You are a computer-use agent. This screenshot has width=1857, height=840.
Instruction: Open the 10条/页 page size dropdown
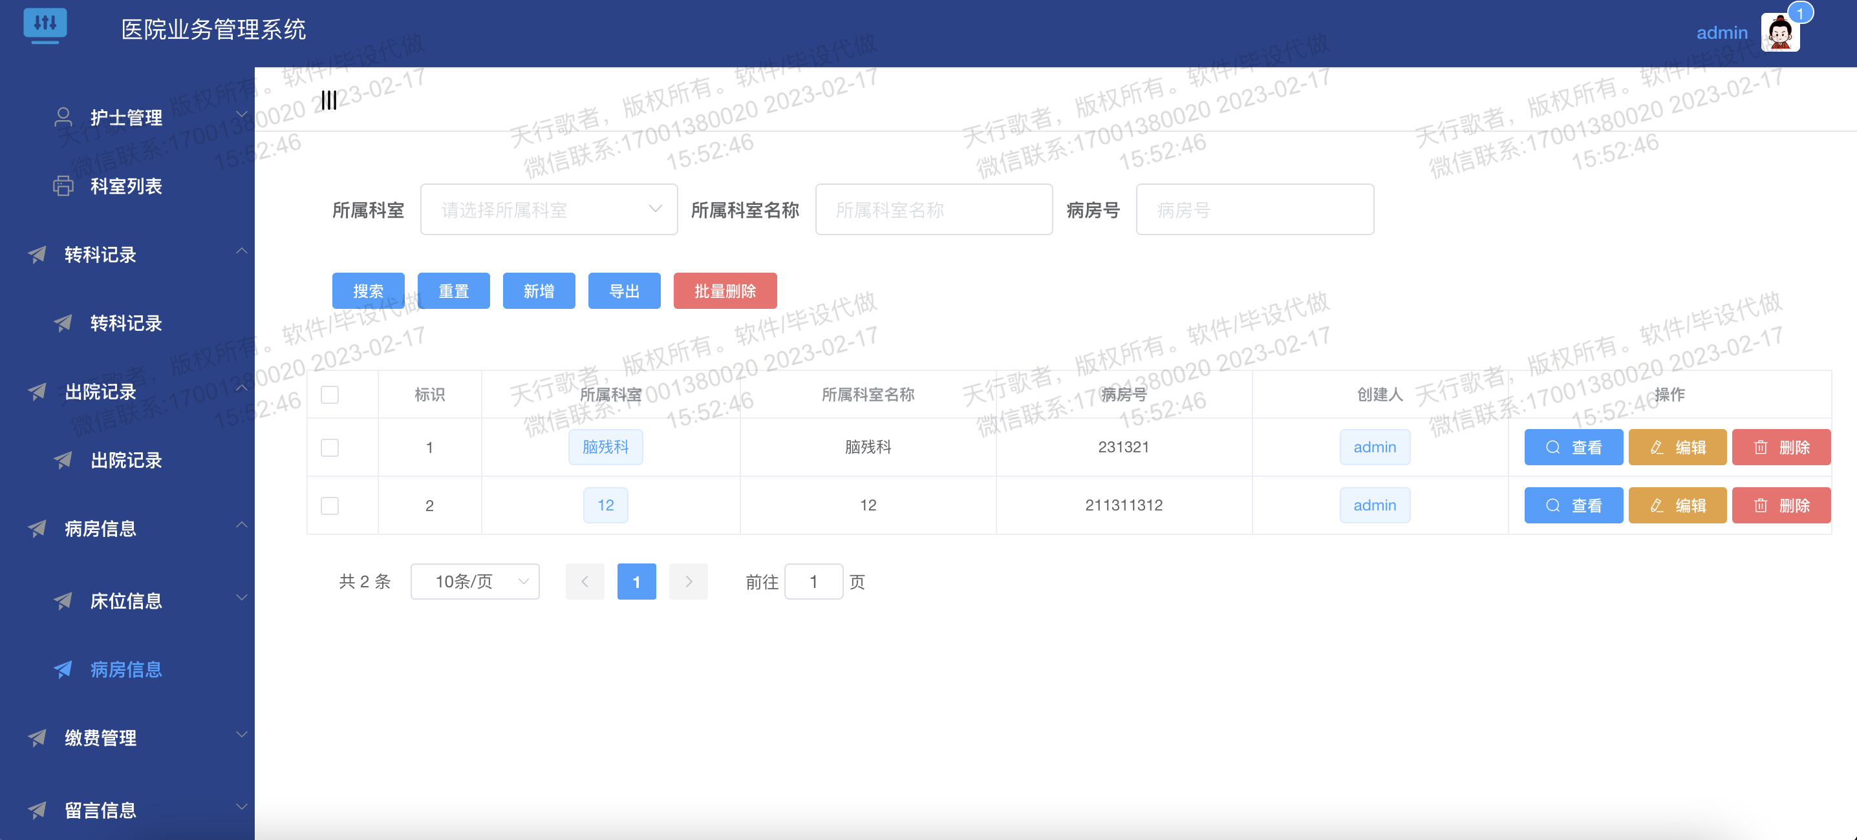(475, 582)
